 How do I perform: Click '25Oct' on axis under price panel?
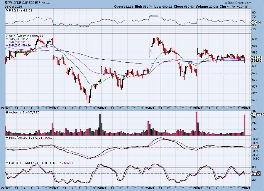(x=150, y=108)
